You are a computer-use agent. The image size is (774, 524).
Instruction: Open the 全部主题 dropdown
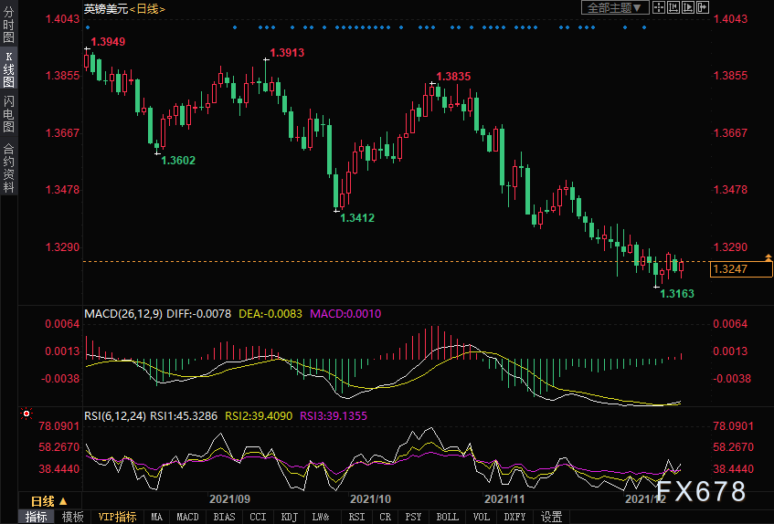tap(616, 7)
